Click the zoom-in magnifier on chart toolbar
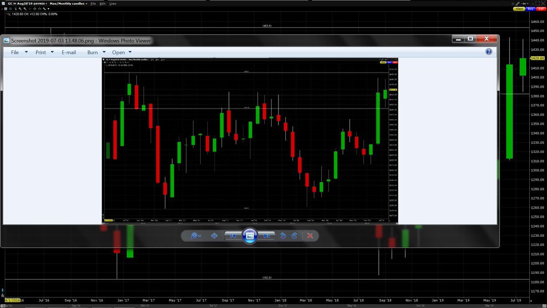The width and height of the screenshot is (547, 308). [20, 9]
